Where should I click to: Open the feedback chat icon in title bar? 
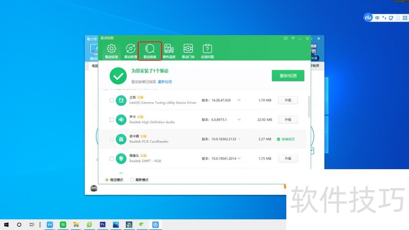[x=286, y=38]
